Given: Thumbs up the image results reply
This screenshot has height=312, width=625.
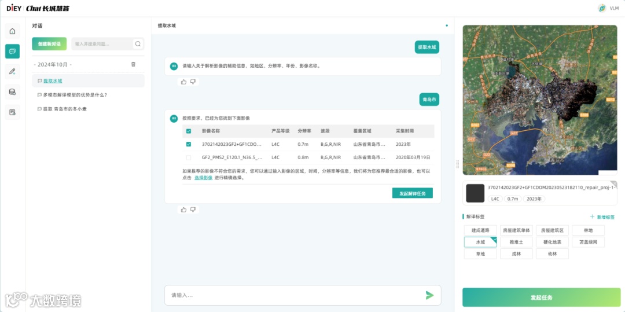Looking at the screenshot, I should coord(184,210).
